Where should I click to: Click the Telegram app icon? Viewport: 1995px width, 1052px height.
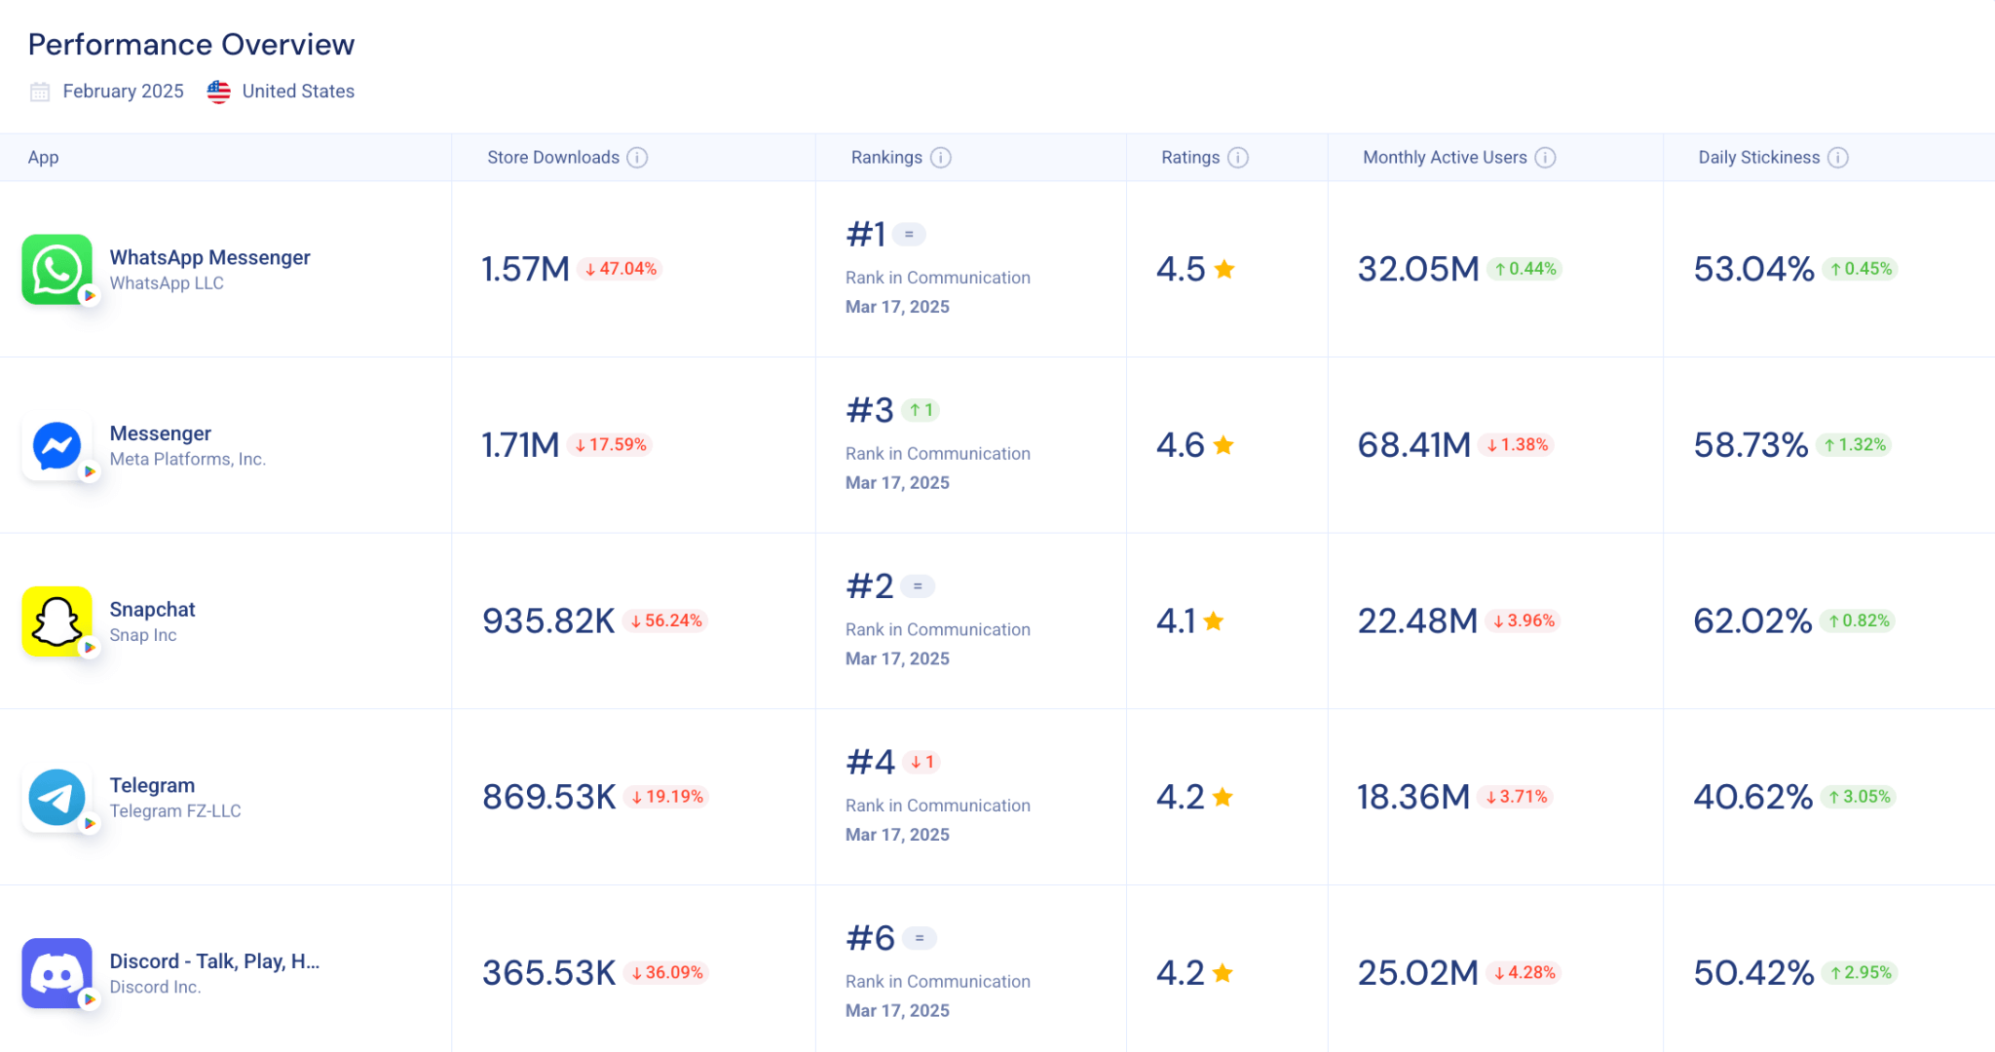(57, 798)
